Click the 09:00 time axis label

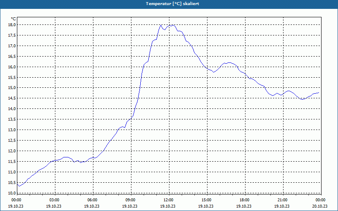(131, 200)
